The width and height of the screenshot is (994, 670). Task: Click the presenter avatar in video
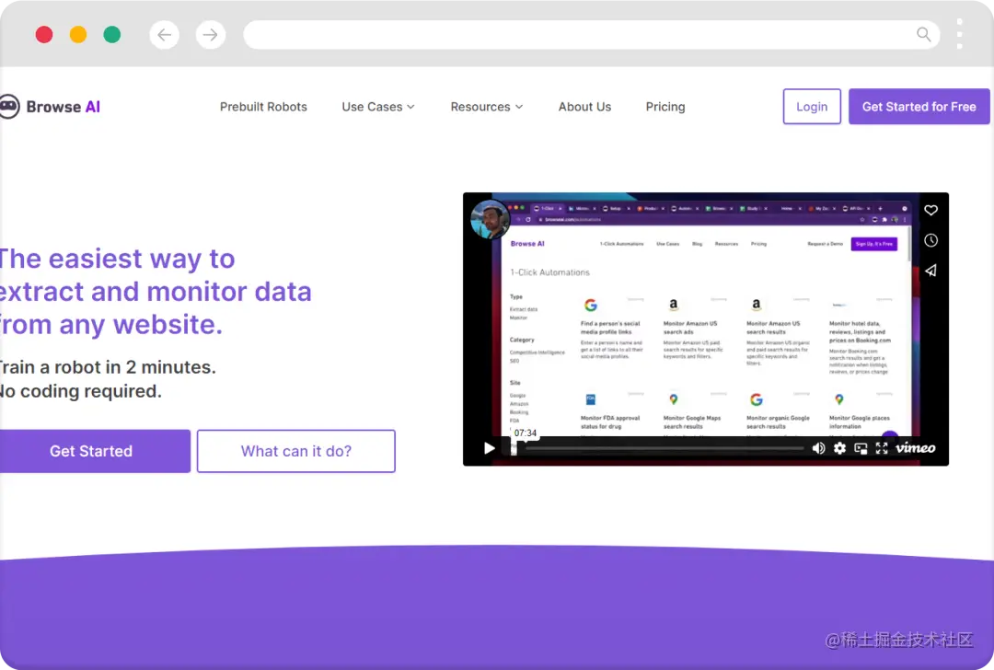tap(490, 219)
